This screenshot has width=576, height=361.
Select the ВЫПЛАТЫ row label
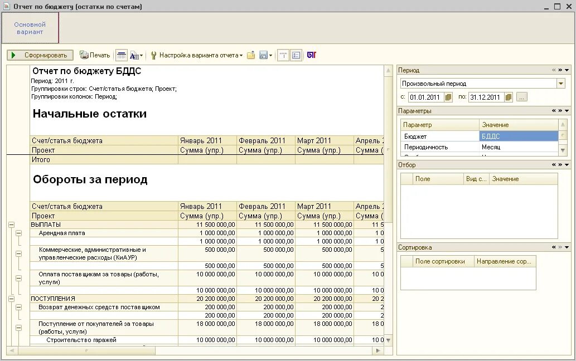click(x=46, y=225)
